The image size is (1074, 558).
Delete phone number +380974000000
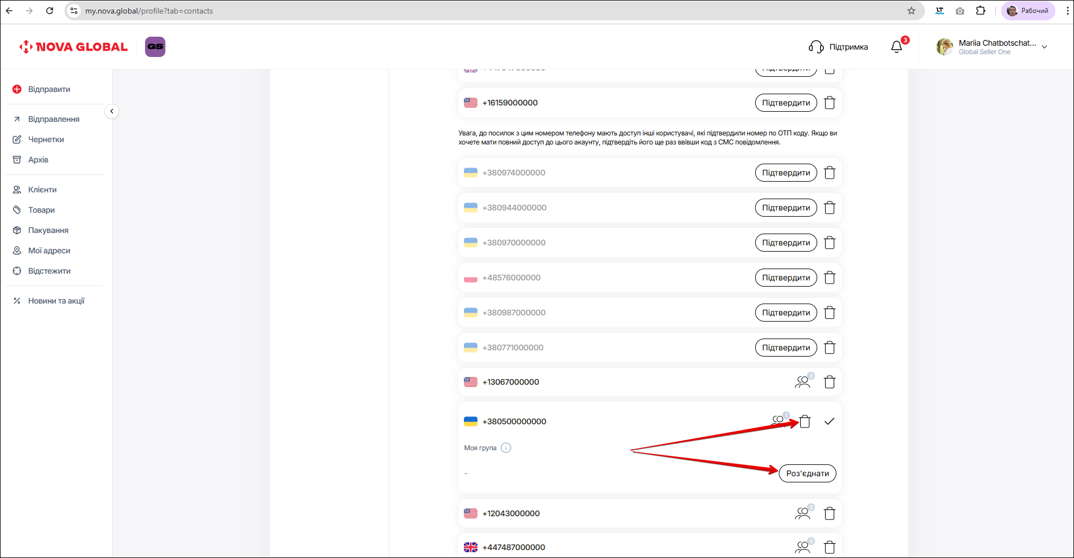point(830,173)
